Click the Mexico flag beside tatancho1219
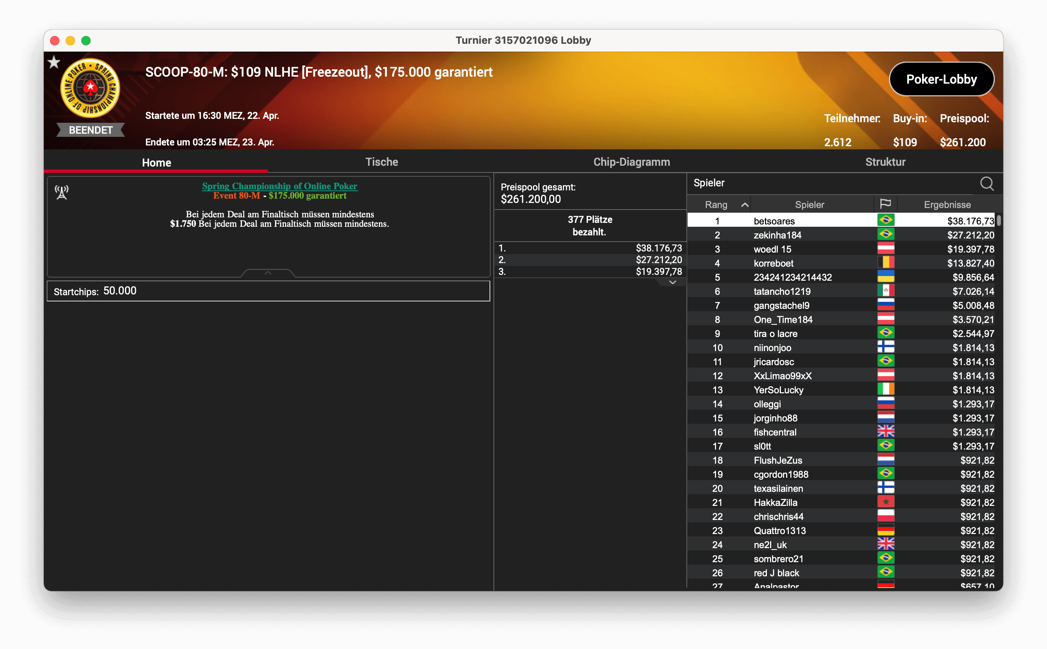The height and width of the screenshot is (649, 1047). (886, 291)
